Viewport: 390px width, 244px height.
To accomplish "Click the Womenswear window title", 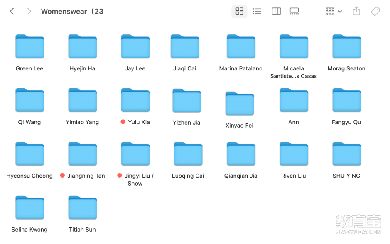I will click(72, 12).
